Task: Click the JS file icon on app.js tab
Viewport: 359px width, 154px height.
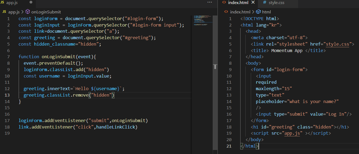Action: (x=3, y=2)
